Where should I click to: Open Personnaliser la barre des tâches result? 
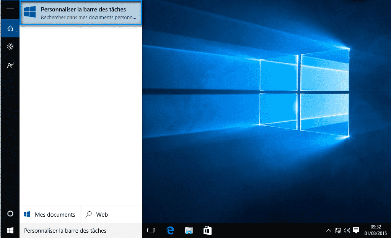tap(81, 13)
